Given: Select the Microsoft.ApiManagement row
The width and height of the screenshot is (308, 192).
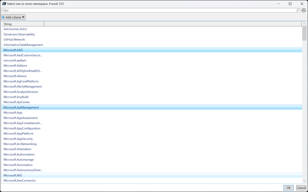Looking at the screenshot, I should [x=152, y=107].
